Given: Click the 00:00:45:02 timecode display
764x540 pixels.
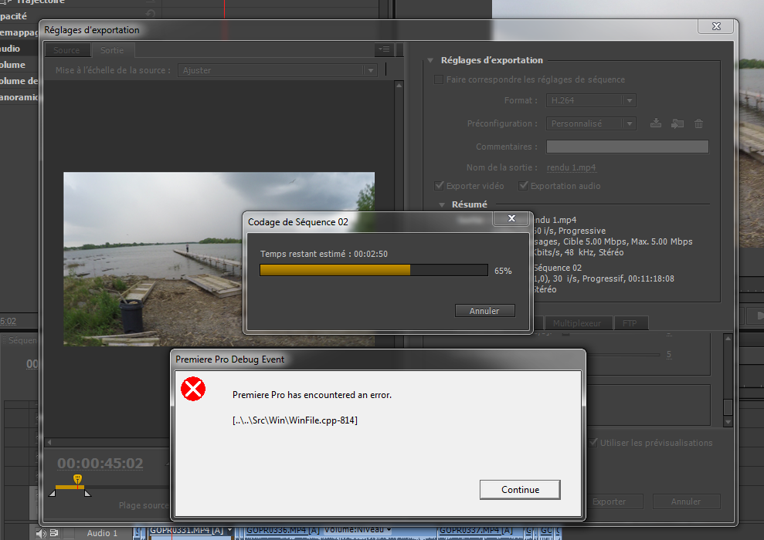Looking at the screenshot, I should point(100,463).
